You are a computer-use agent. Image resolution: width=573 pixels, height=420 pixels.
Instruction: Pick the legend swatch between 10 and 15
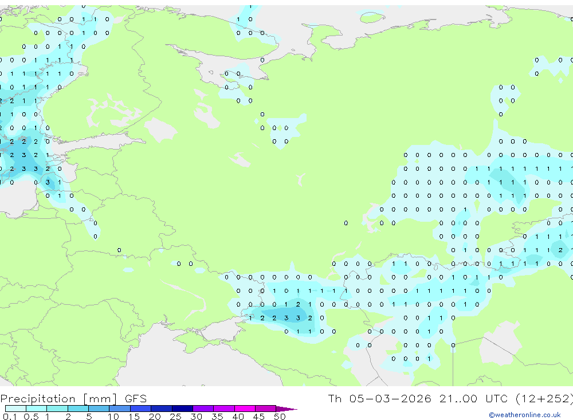[x=120, y=409]
